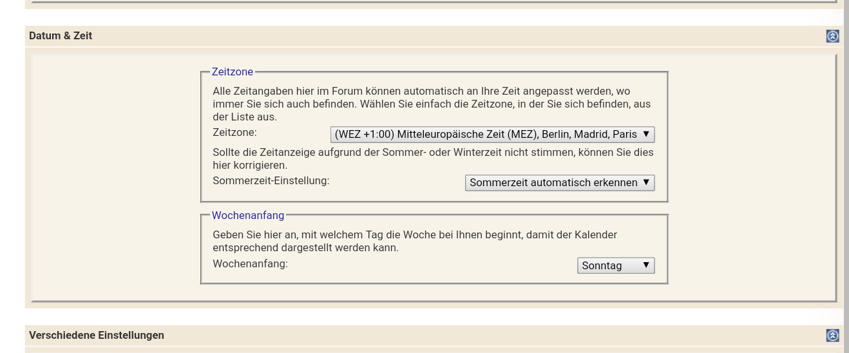Click the "Wochenanfang:" field label
This screenshot has width=849, height=353.
pos(250,263)
